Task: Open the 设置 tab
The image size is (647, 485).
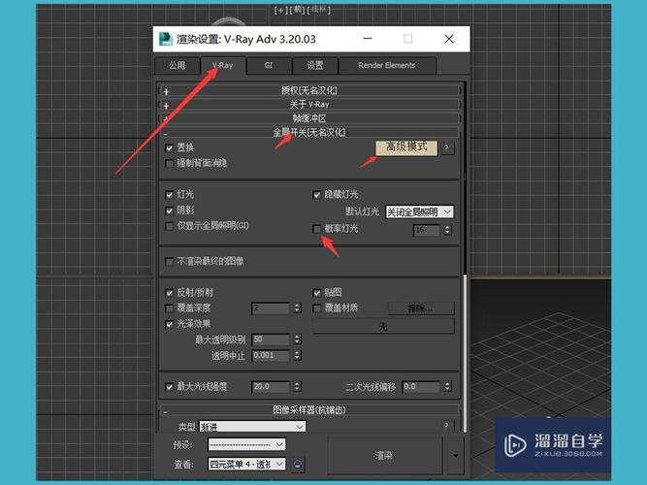Action: coord(315,65)
